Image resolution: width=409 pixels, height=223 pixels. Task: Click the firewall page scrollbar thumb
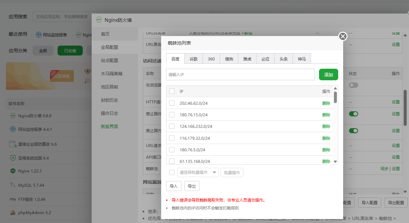(405, 107)
